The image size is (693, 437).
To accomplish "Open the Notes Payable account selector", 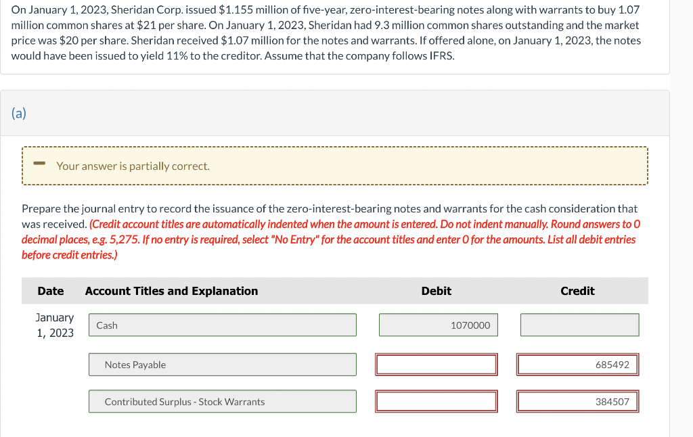I will (223, 365).
